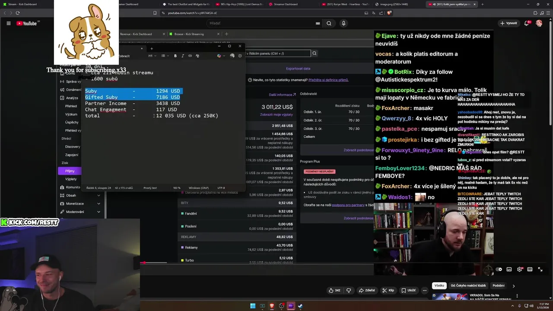The height and width of the screenshot is (311, 553).
Task: Click the UTF-8 encoding in Notepad status bar
Action: click(x=221, y=188)
